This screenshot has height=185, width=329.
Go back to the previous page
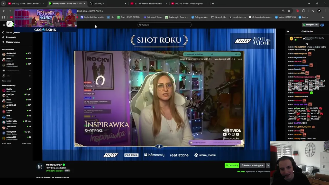(x=4, y=11)
